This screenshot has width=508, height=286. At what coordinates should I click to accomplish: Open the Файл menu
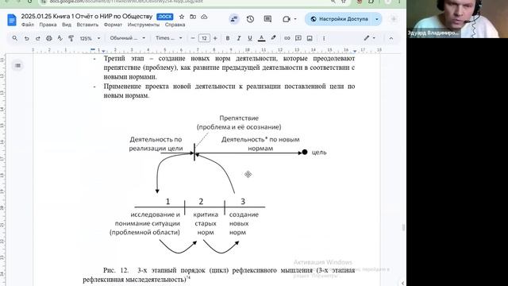point(28,25)
